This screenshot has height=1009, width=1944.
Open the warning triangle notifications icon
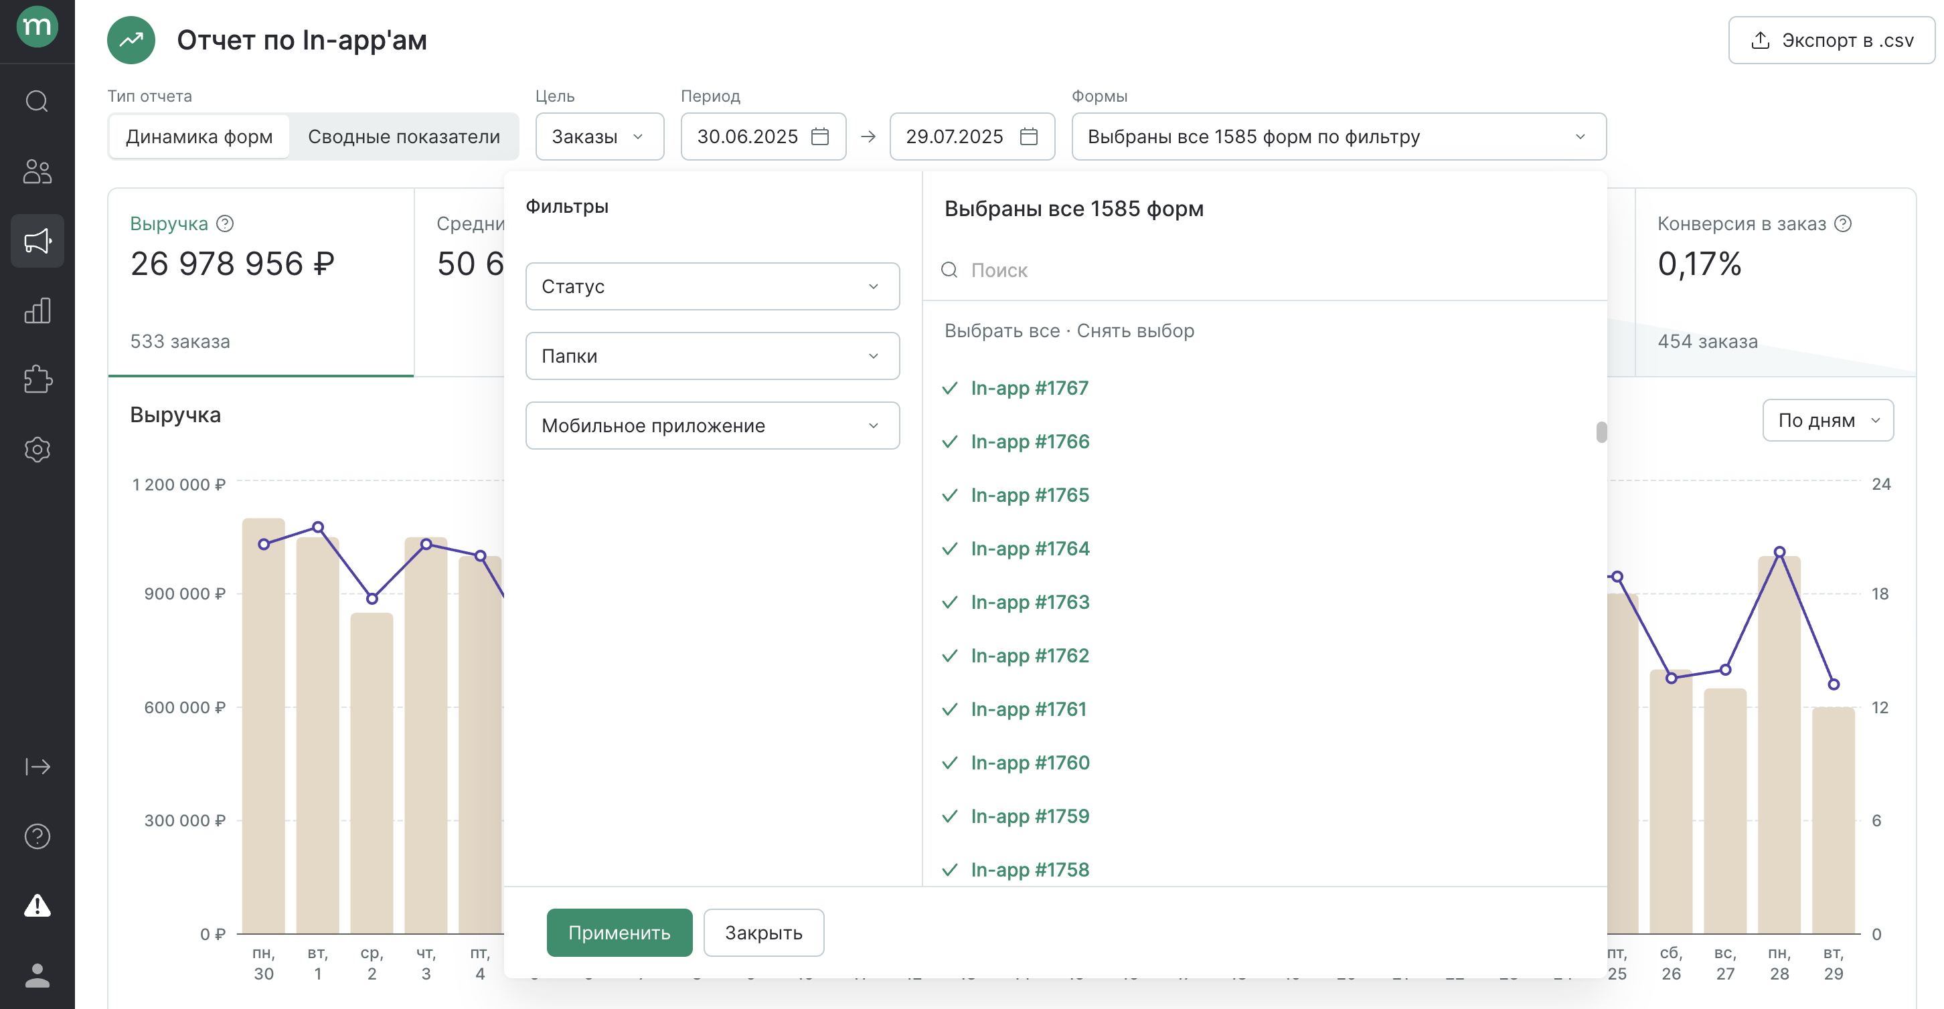click(x=37, y=906)
